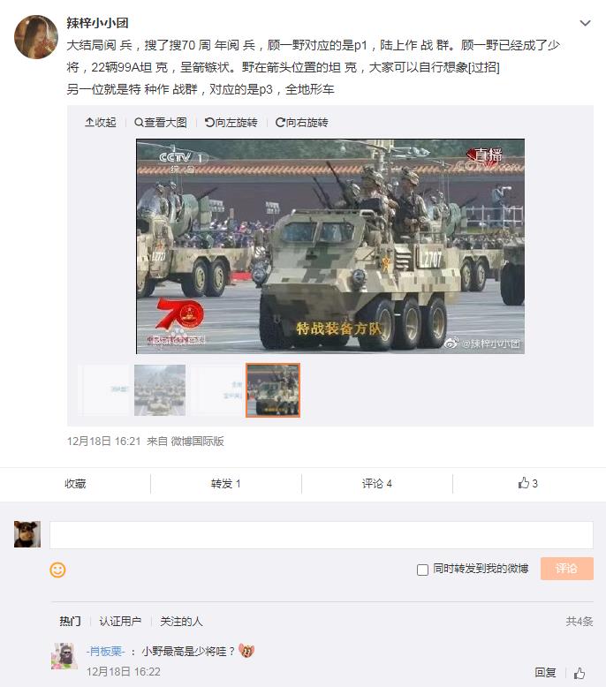Rotate image left with 向左旋转

pos(231,122)
